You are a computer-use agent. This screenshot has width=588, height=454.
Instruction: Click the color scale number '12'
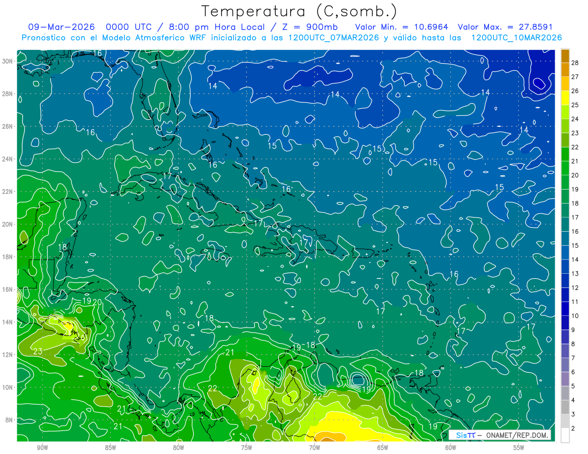click(x=575, y=287)
